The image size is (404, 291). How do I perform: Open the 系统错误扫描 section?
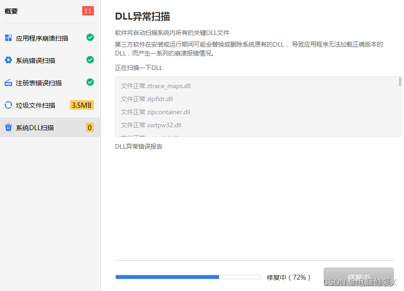pyautogui.click(x=50, y=60)
